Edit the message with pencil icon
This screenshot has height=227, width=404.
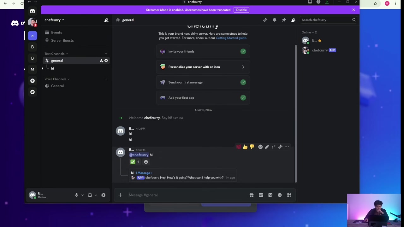(x=267, y=147)
